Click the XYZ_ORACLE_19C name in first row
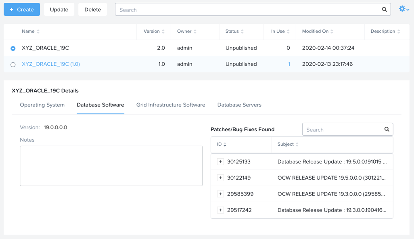 pos(46,48)
